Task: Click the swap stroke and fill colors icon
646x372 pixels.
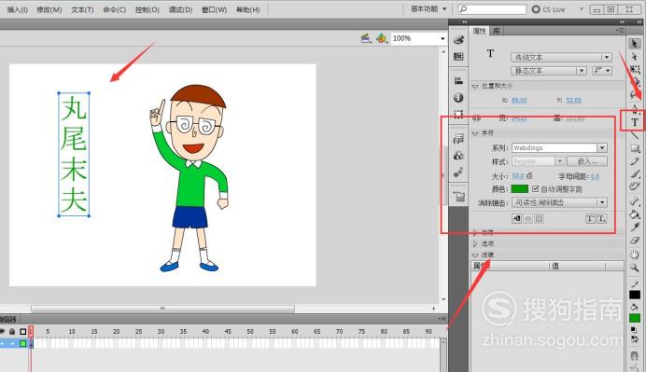Action: (635, 338)
